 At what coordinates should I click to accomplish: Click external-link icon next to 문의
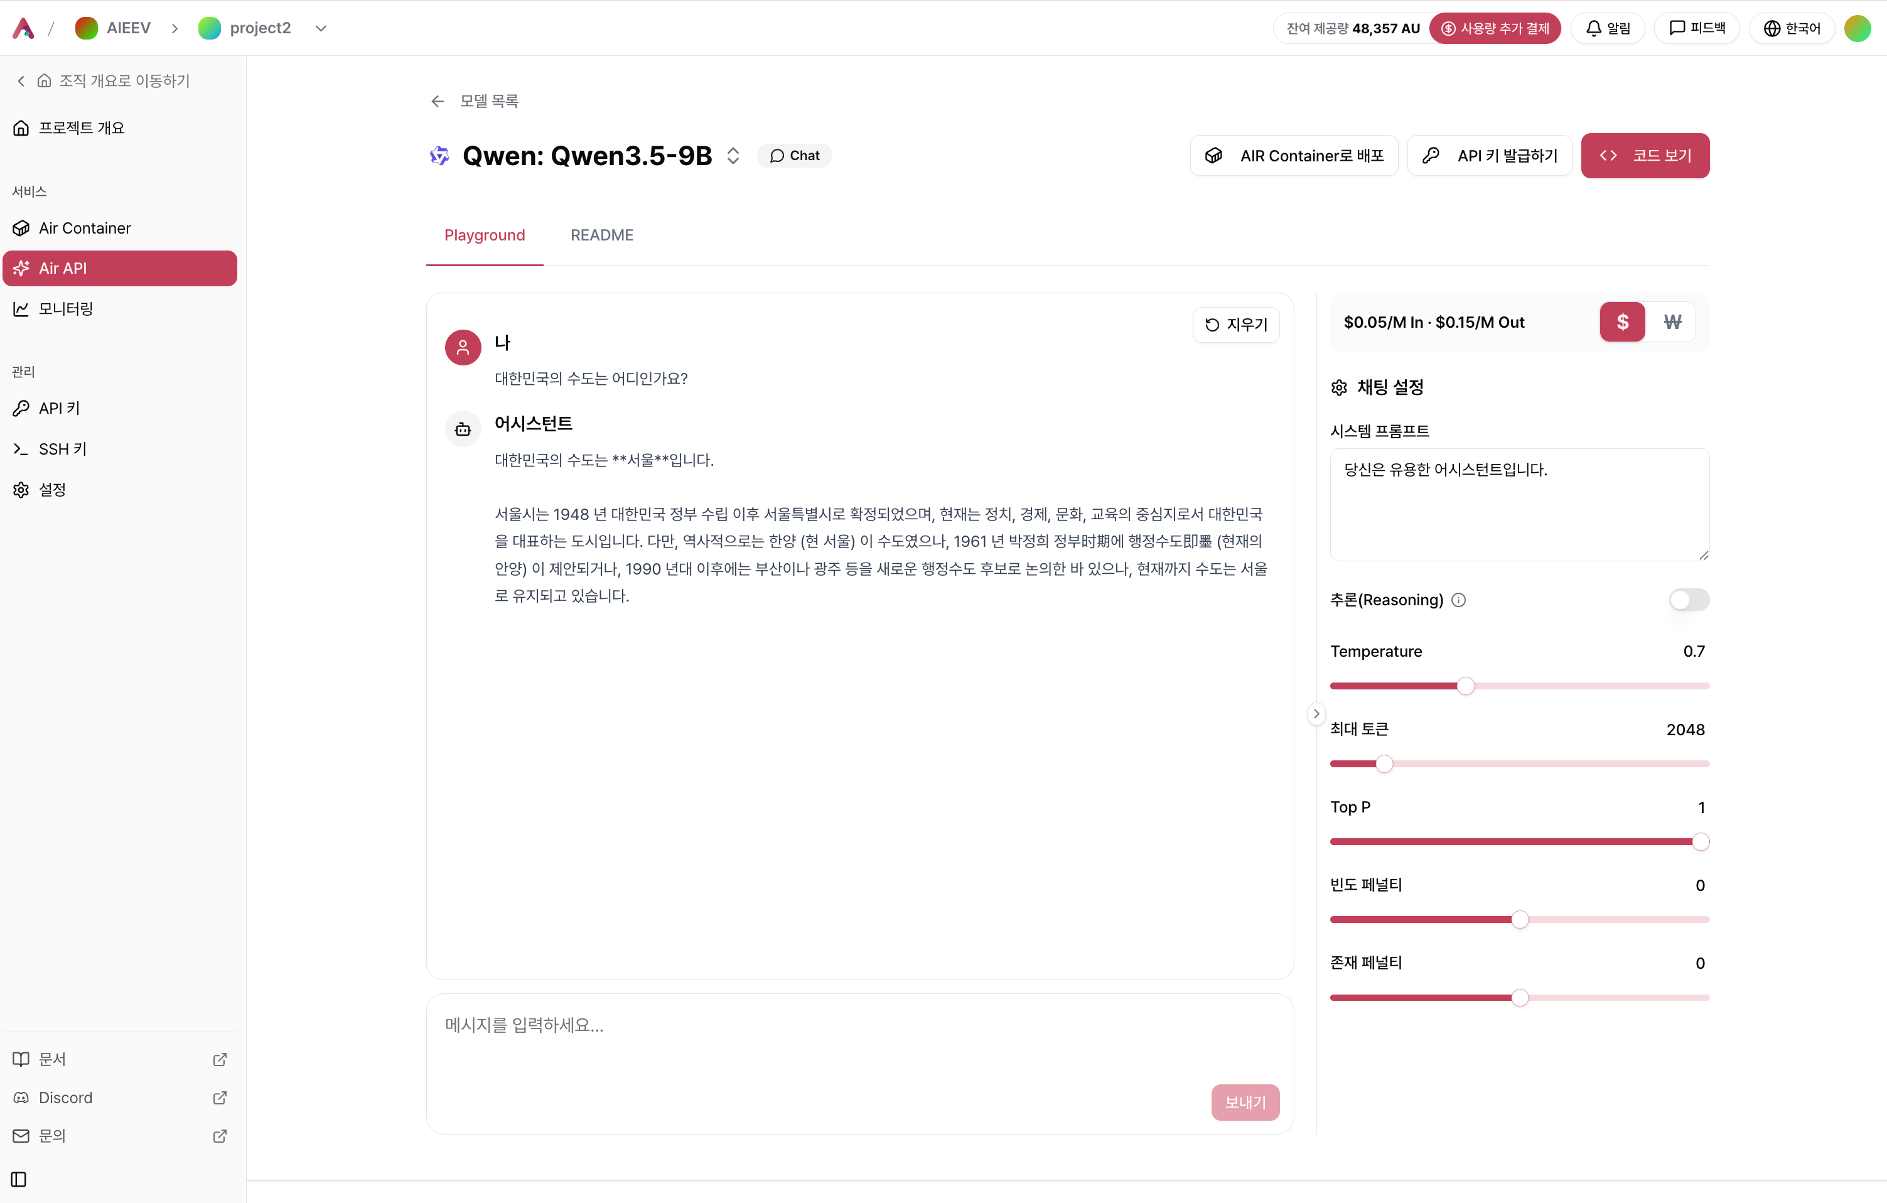pos(220,1136)
